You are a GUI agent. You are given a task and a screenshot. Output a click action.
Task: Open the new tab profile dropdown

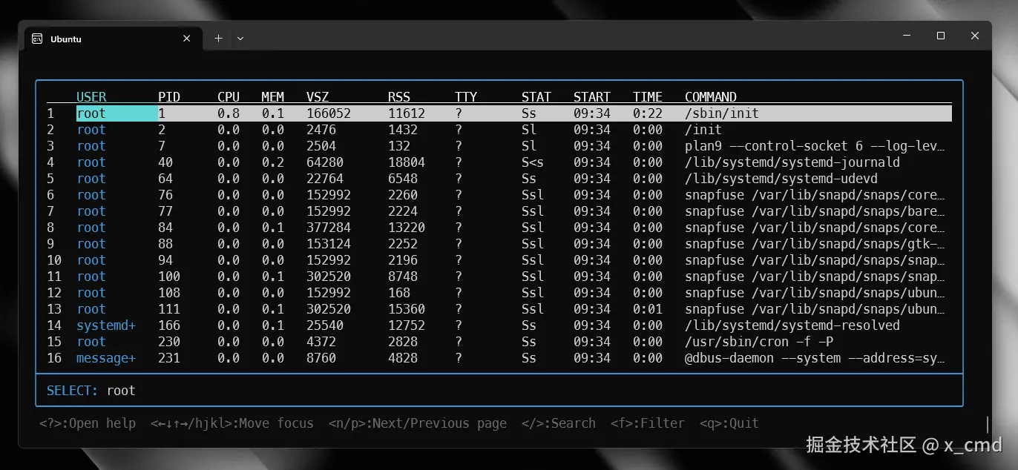pyautogui.click(x=240, y=39)
